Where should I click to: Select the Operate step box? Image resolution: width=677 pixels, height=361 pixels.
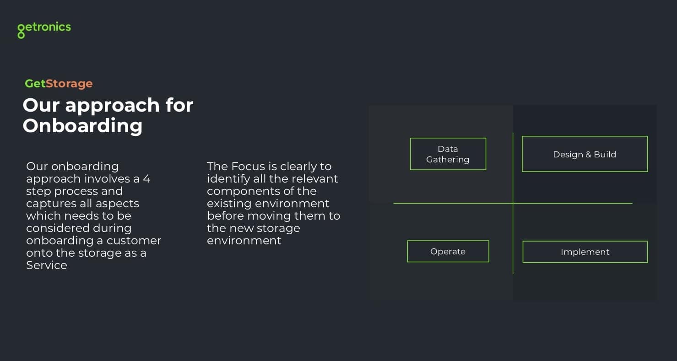pos(448,252)
